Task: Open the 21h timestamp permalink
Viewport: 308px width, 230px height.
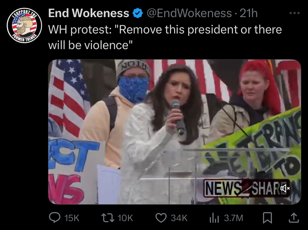Action: [248, 13]
